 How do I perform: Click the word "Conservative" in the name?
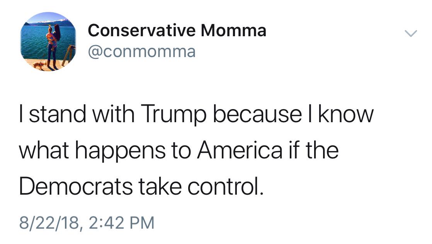[141, 30]
